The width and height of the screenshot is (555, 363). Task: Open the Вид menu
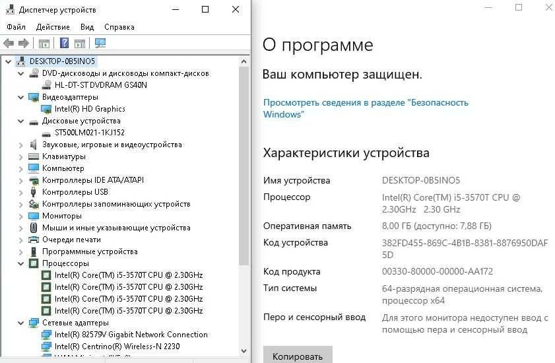coord(86,27)
